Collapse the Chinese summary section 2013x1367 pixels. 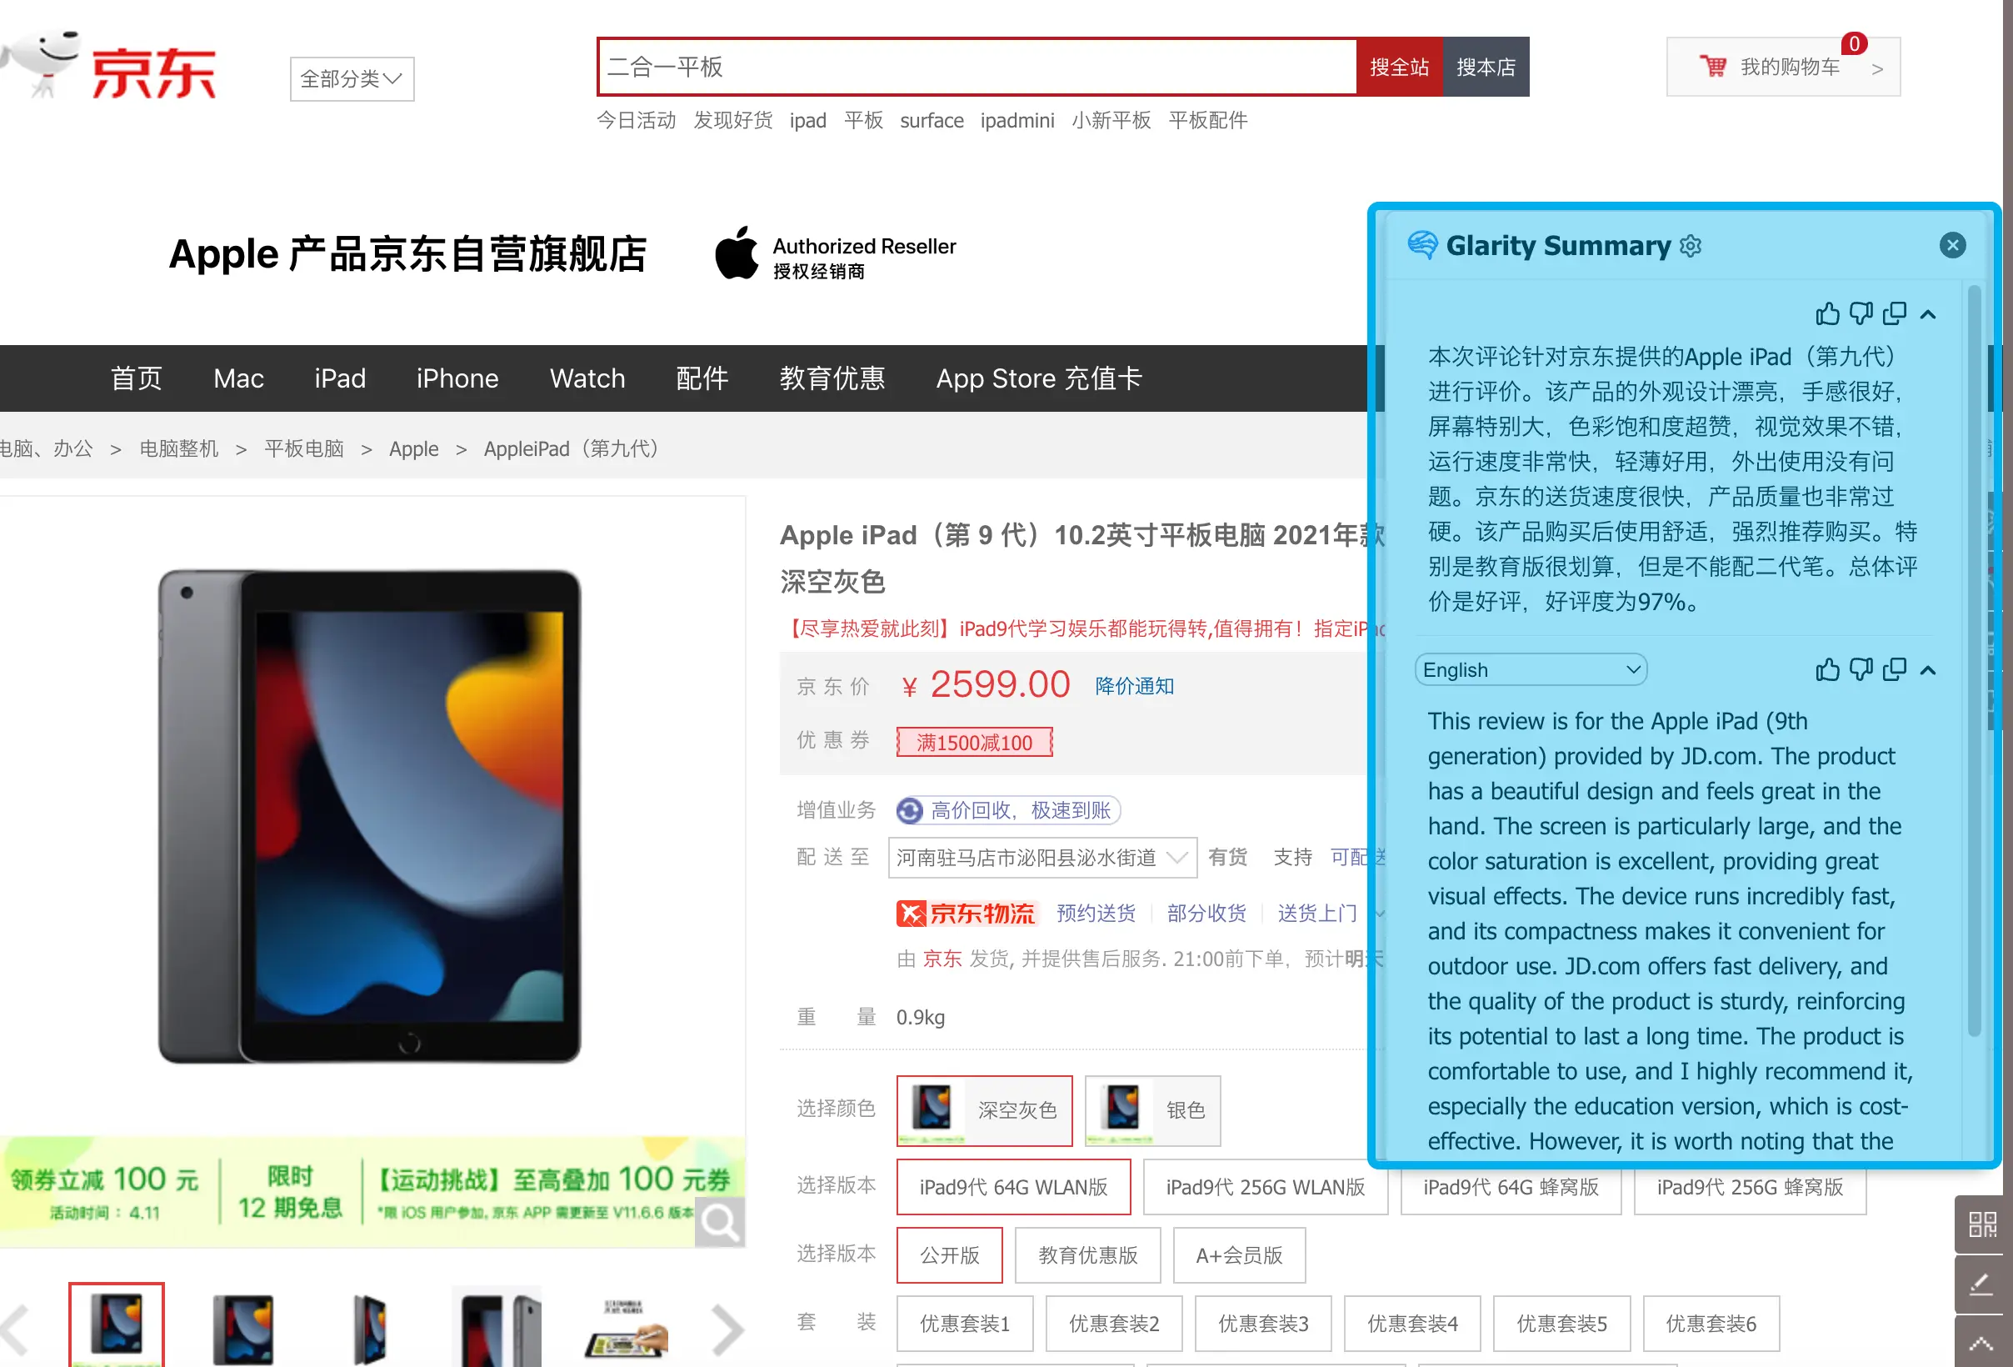tap(1927, 314)
